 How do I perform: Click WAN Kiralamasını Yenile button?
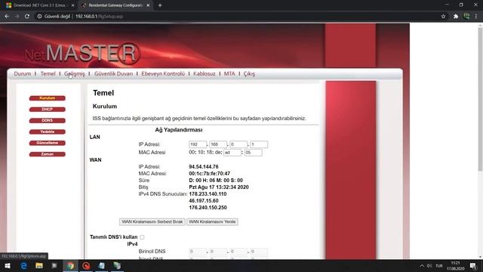pyautogui.click(x=212, y=221)
